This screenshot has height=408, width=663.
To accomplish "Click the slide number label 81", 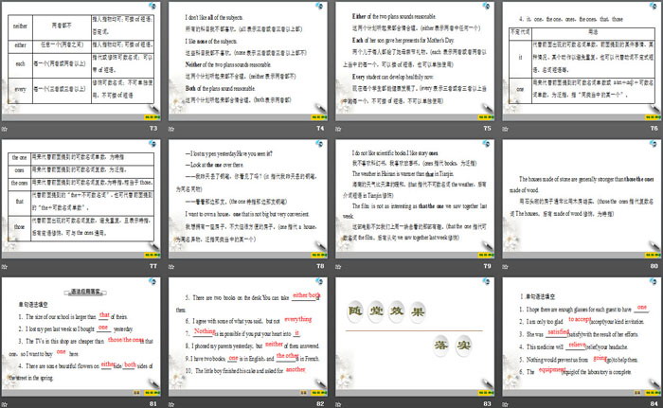I will [153, 404].
